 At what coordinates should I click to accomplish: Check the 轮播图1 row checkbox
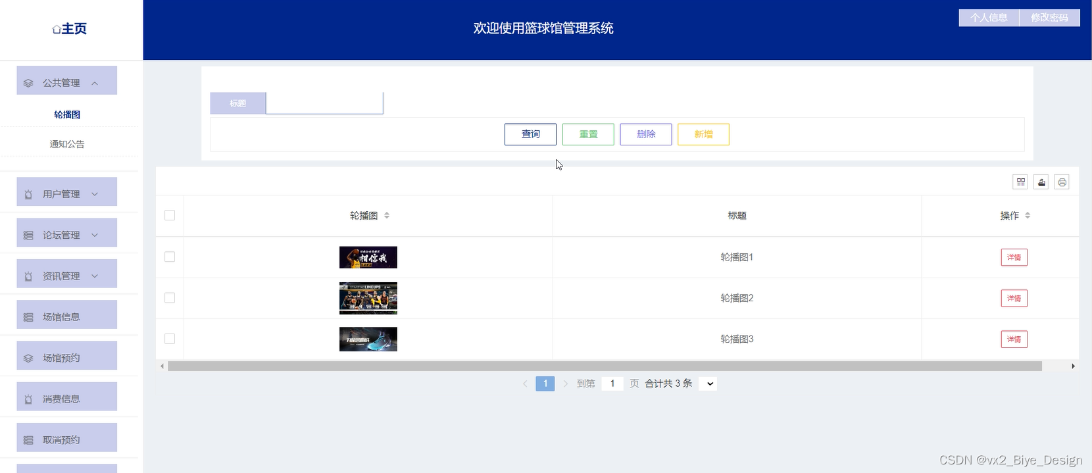(170, 257)
